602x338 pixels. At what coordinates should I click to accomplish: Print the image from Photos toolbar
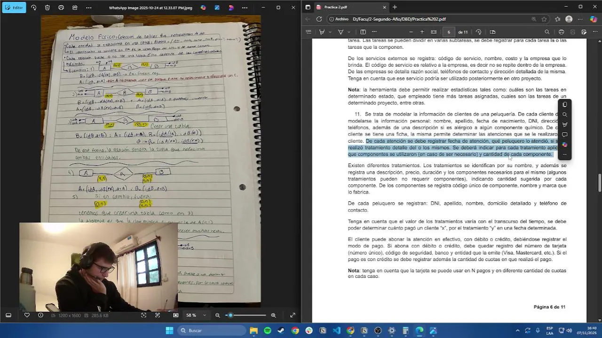[61, 8]
